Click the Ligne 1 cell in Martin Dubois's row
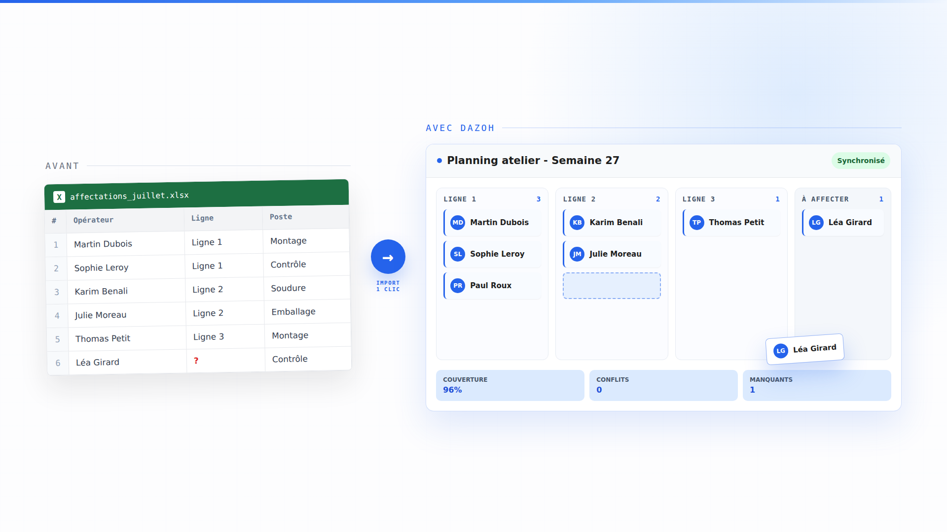 [223, 242]
